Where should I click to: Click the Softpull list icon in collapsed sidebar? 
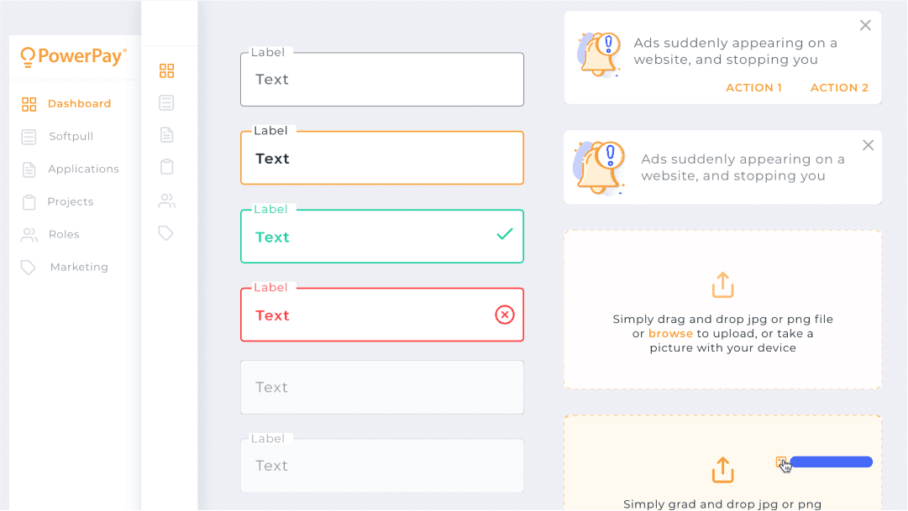pos(167,102)
